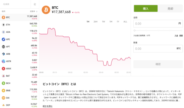Click the amount percentage slider handle
The height and width of the screenshot is (108, 184).
pyautogui.click(x=135, y=31)
